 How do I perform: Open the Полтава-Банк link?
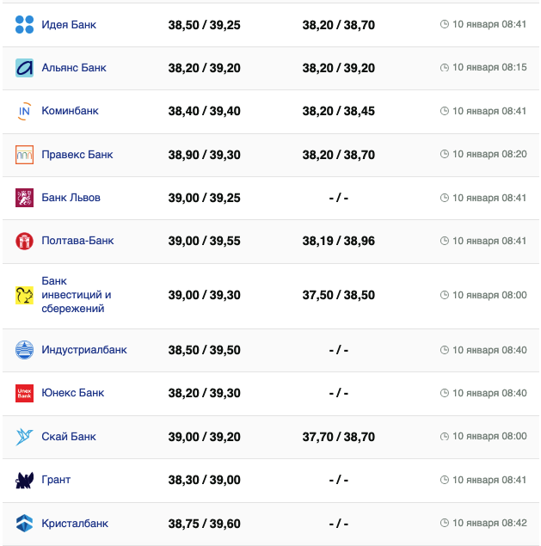(x=77, y=241)
